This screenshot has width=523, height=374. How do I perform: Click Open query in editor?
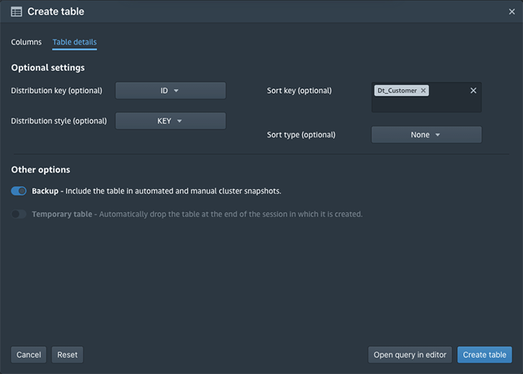pos(410,355)
